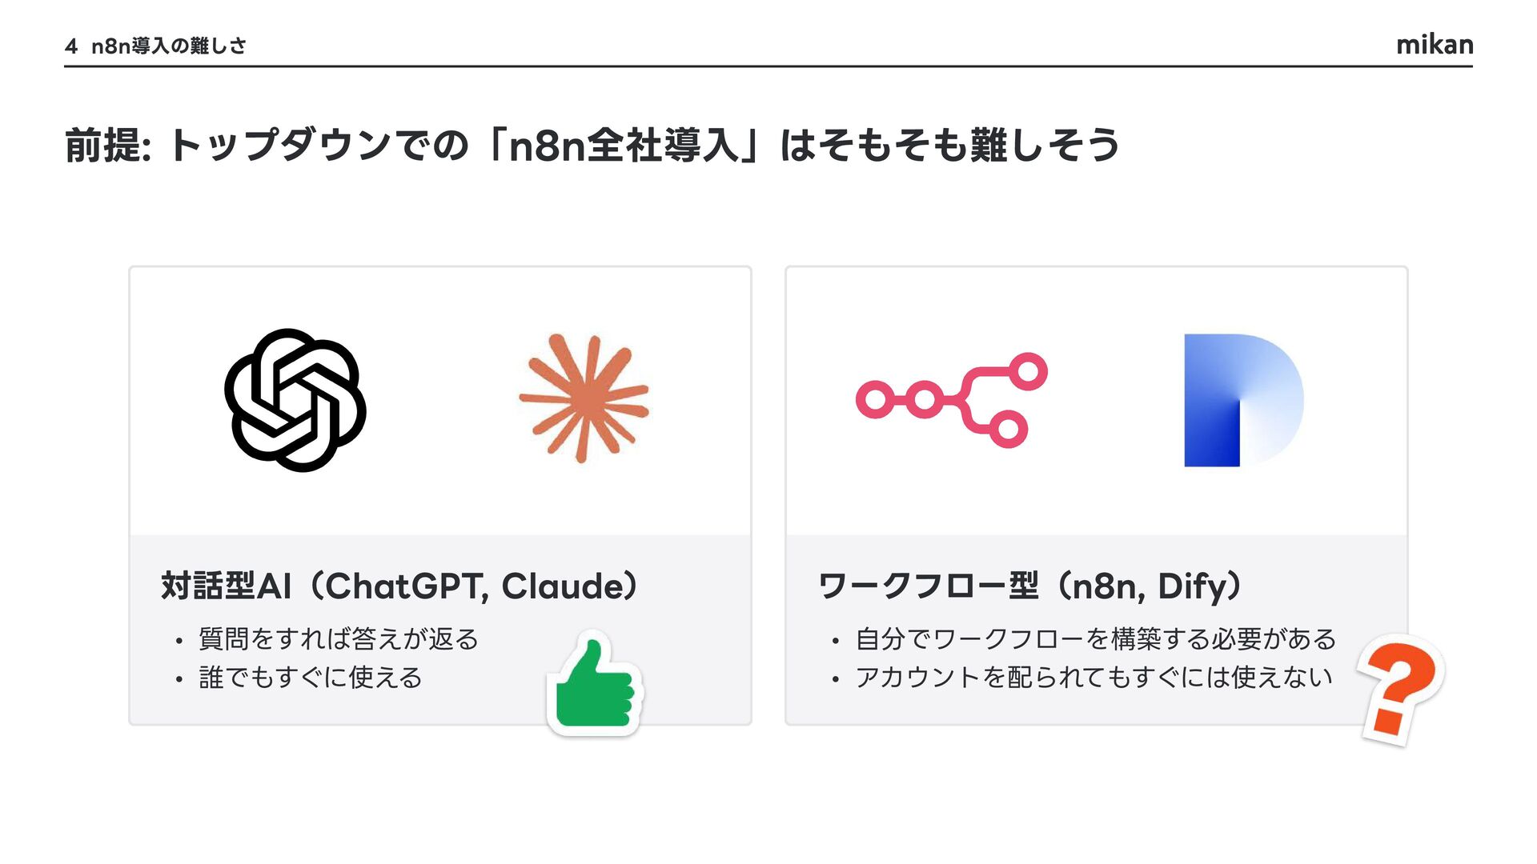The image size is (1537, 864).
Task: Select the ワークフロー型（n8n, Dify） heading
Action: [1030, 586]
